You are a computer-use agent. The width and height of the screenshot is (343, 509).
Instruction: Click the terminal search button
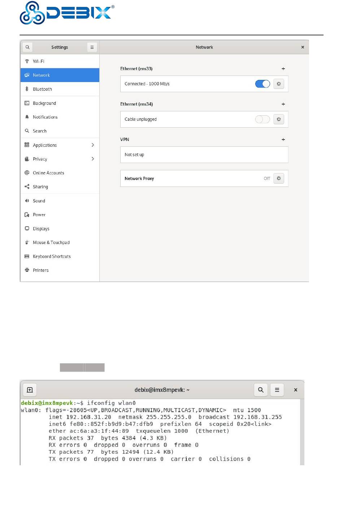[261, 390]
